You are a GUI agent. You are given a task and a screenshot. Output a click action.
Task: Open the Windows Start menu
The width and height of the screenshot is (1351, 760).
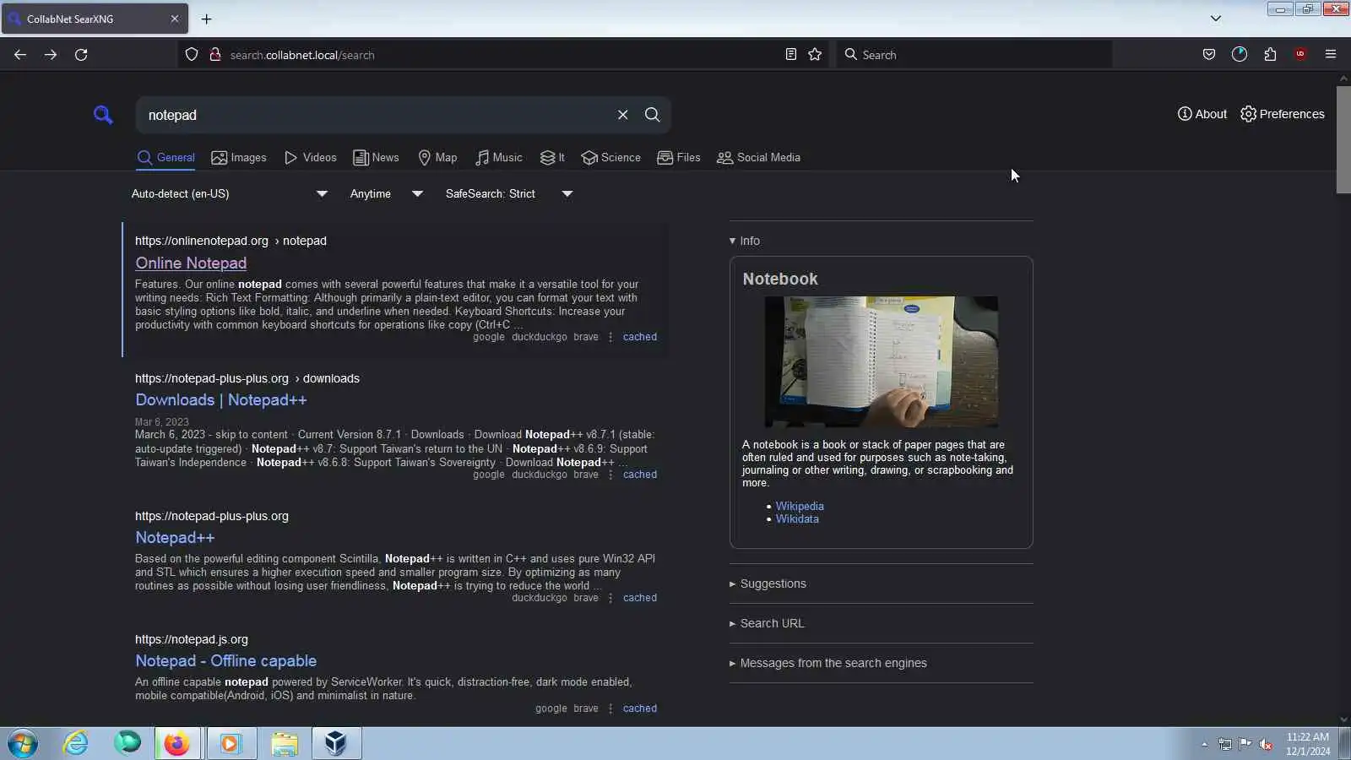pos(23,744)
